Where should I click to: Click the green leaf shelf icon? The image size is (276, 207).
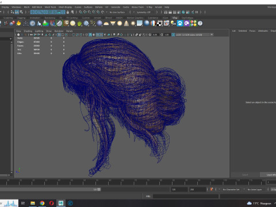pyautogui.click(x=79, y=24)
